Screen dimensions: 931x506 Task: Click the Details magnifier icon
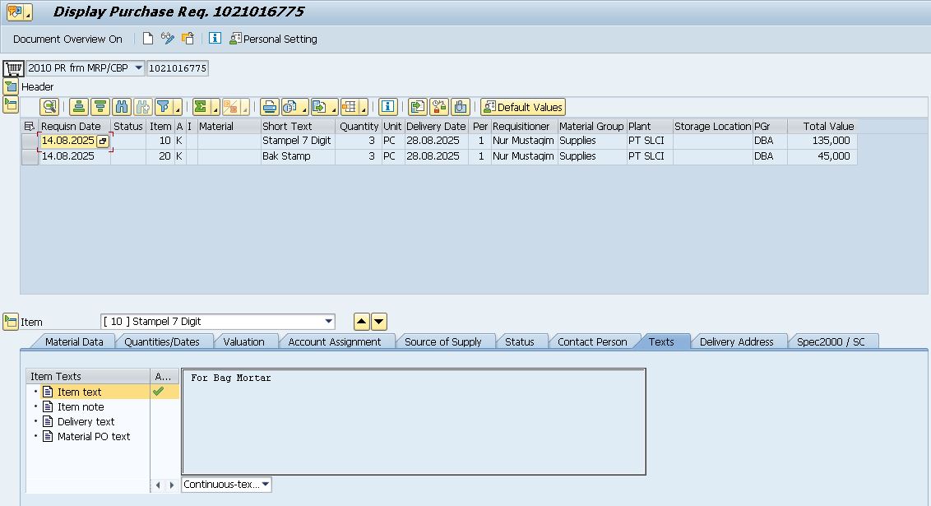point(49,107)
